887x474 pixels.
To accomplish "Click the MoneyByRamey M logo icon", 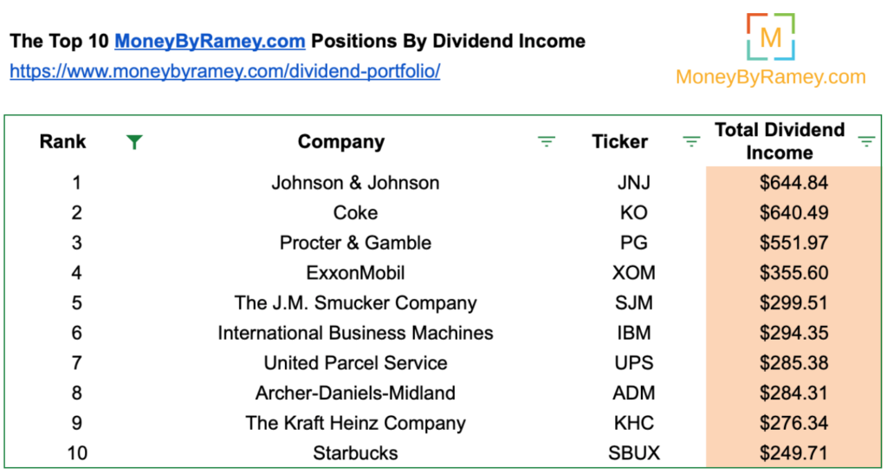I will 770,36.
